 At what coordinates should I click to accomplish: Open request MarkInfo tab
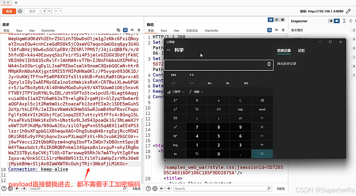click(x=48, y=31)
